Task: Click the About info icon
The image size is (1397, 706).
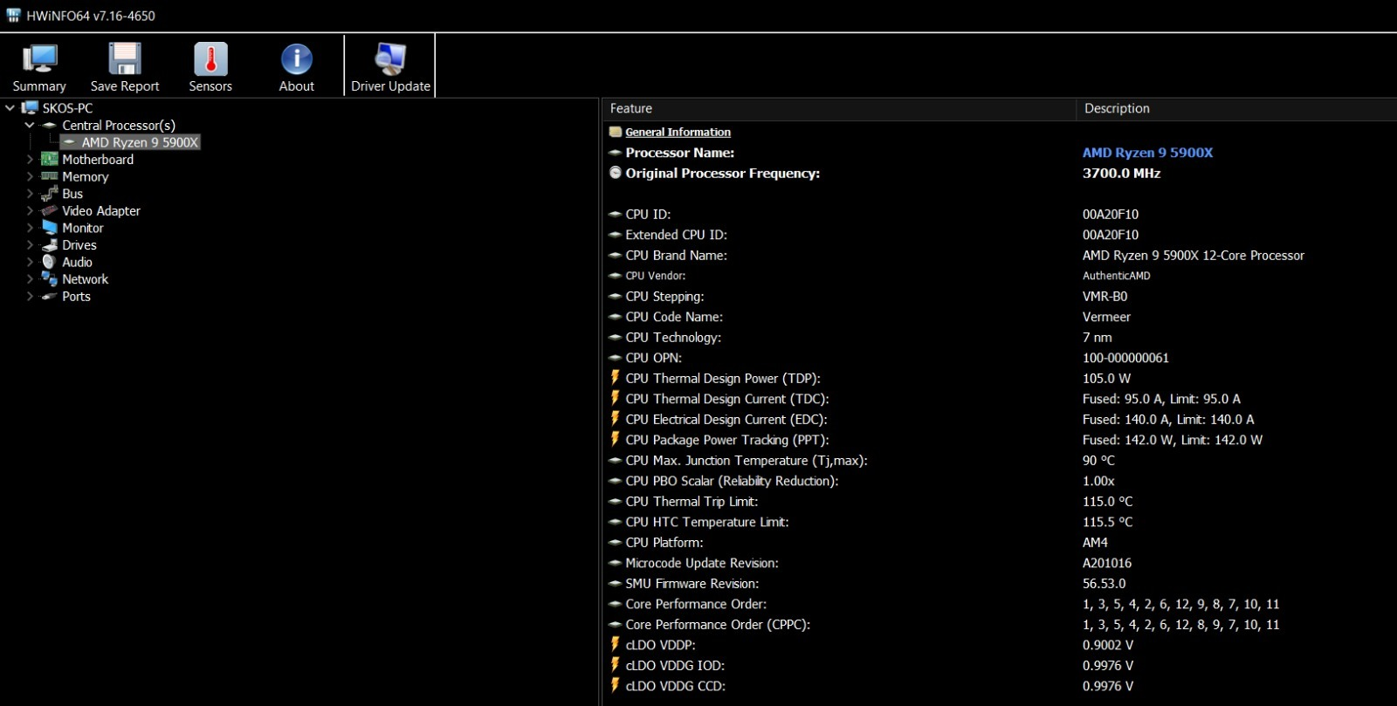Action: [x=296, y=60]
